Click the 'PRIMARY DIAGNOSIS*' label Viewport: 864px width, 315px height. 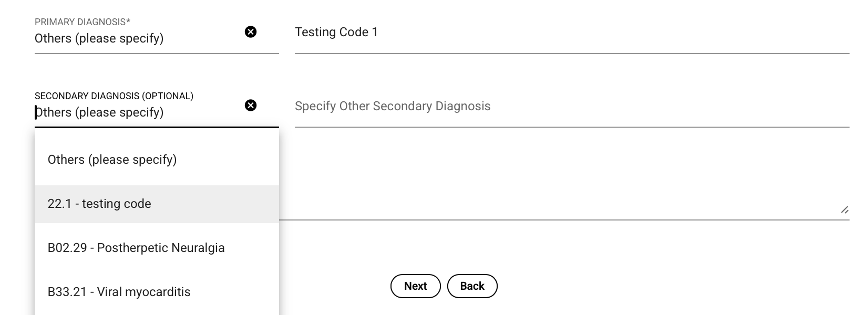coord(83,22)
